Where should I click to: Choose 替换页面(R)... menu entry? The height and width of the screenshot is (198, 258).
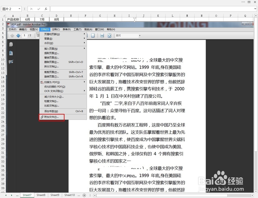coord(63,58)
